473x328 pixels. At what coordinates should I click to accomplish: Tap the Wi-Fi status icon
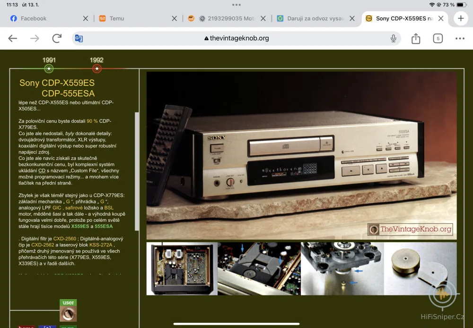click(x=432, y=5)
